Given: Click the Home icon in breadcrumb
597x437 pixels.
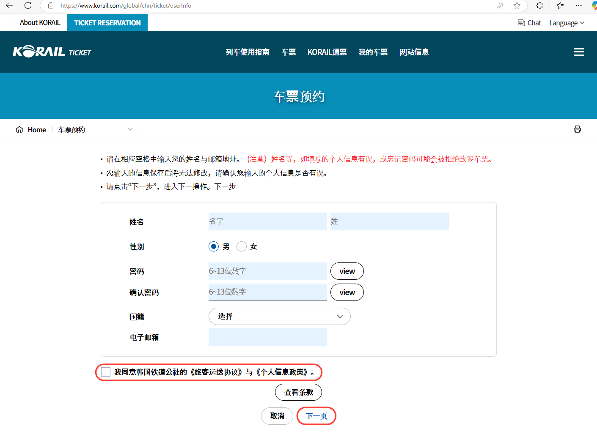Looking at the screenshot, I should tap(19, 129).
